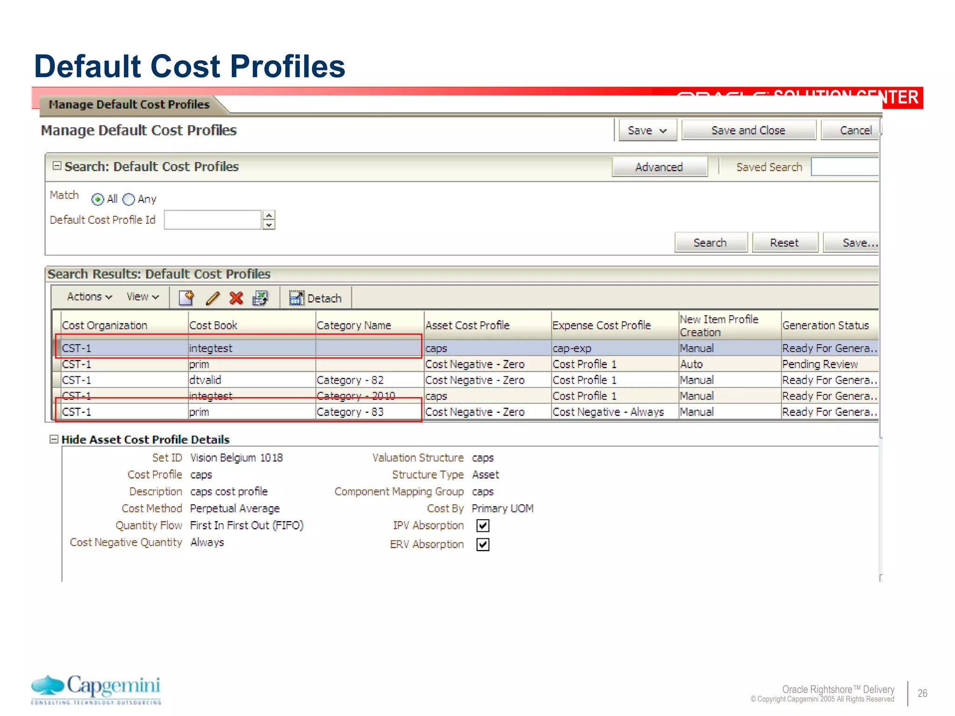955x716 pixels.
Task: Click the Save and Close button
Action: (x=748, y=130)
